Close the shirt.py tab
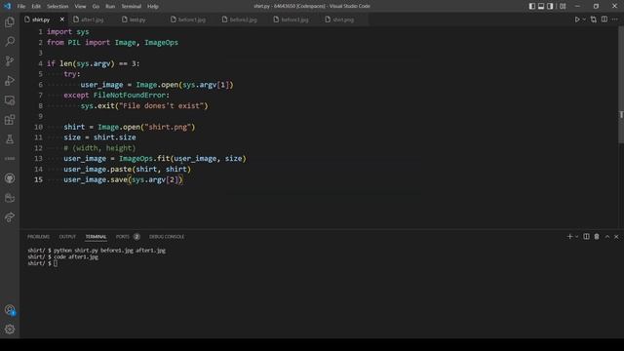The height and width of the screenshot is (351, 624). pyautogui.click(x=62, y=19)
